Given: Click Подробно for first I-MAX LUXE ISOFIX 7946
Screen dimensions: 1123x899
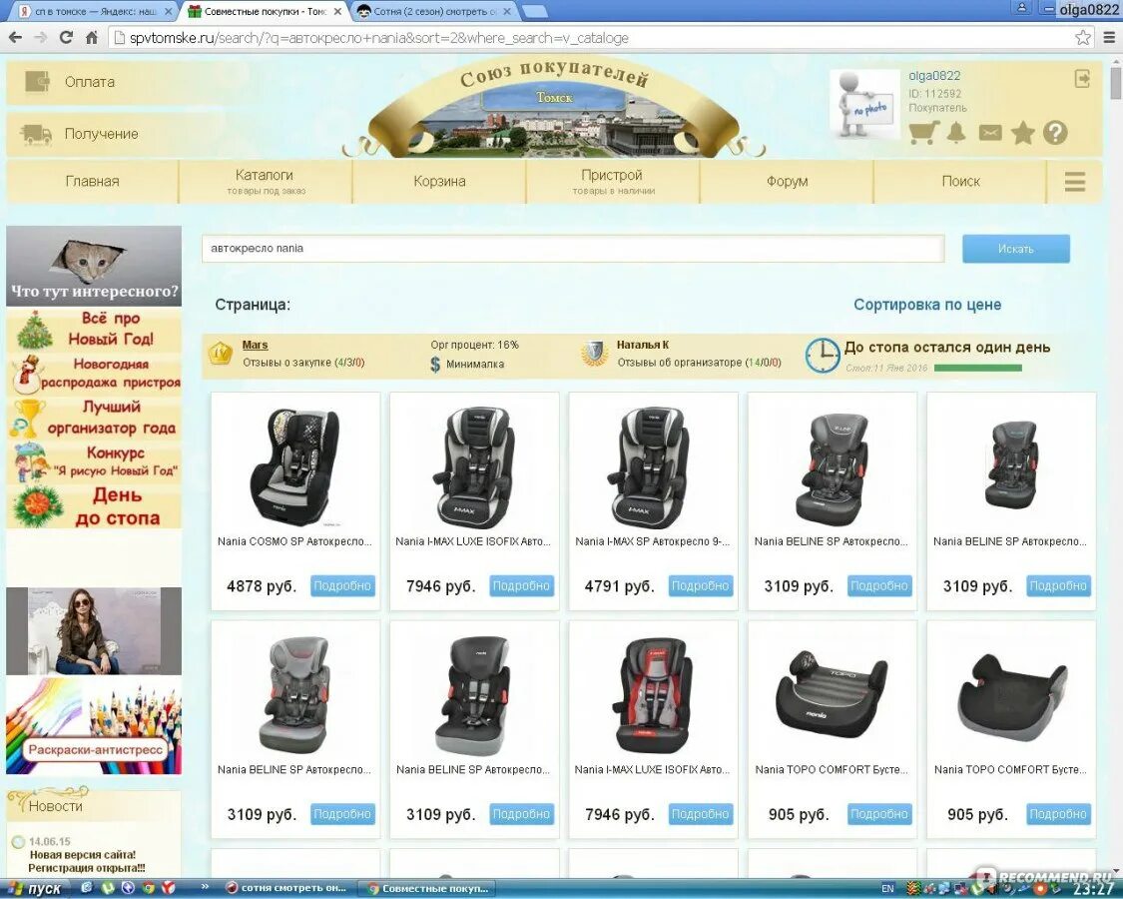Looking at the screenshot, I should (521, 585).
